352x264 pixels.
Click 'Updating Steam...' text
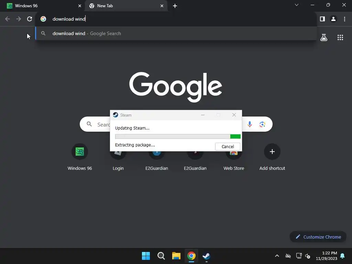pos(132,128)
